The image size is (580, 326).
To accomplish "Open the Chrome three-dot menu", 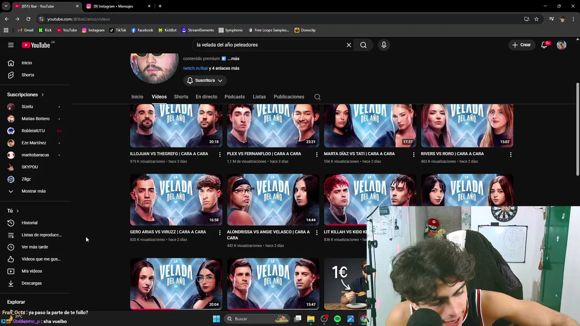I will click(573, 19).
